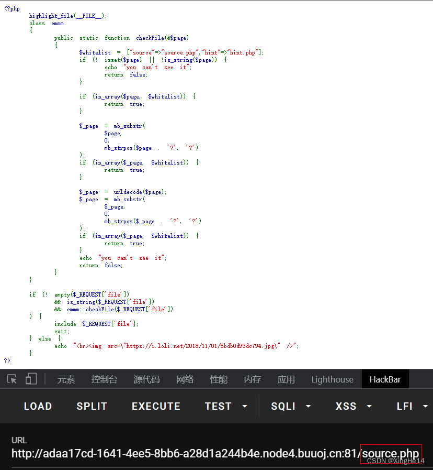Open the 源代码 sources panel
433x470 pixels.
tap(146, 379)
